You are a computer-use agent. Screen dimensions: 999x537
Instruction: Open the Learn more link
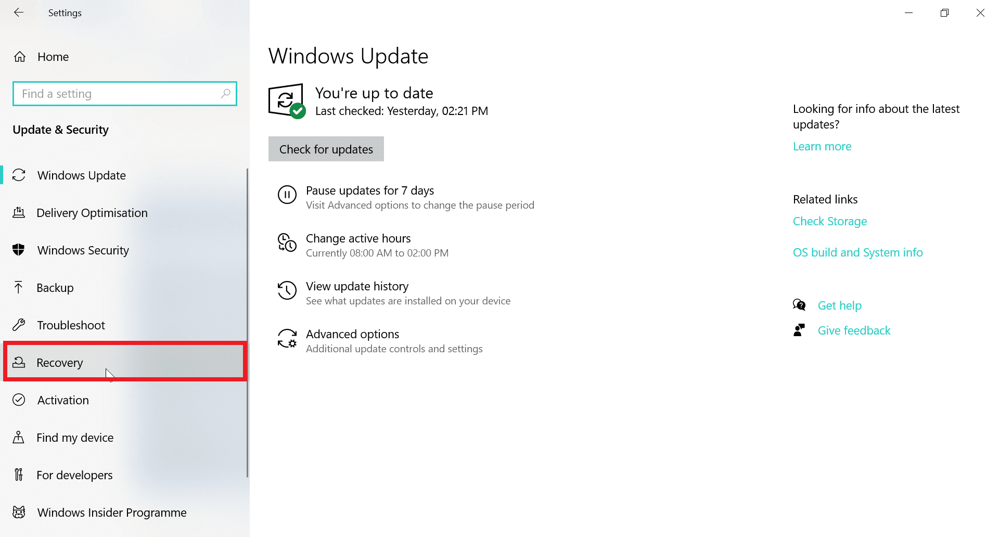pos(822,146)
